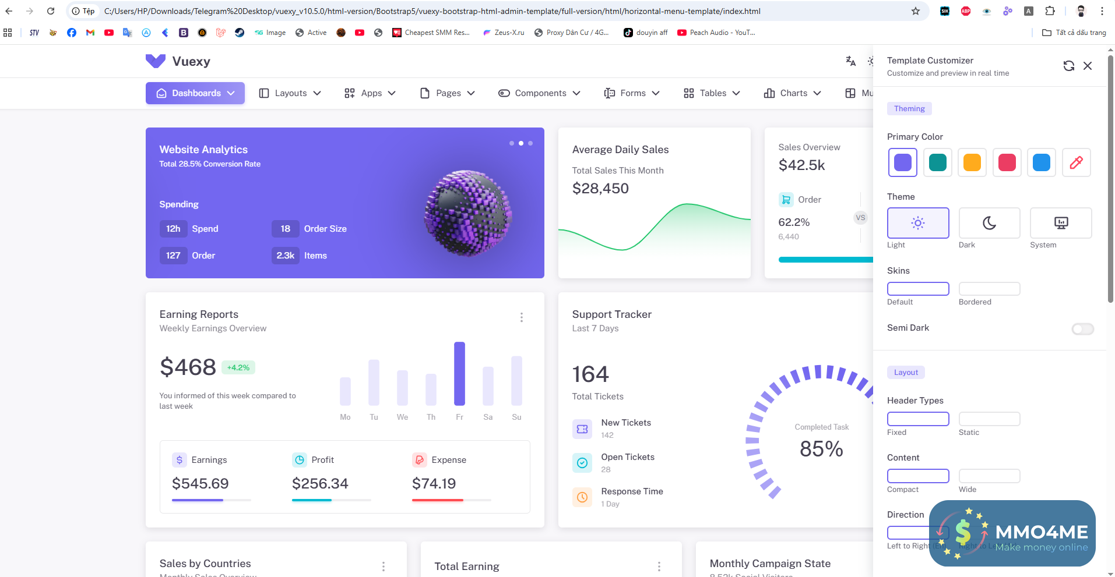This screenshot has width=1115, height=577.
Task: Expand the Forms dropdown menu
Action: pos(632,93)
